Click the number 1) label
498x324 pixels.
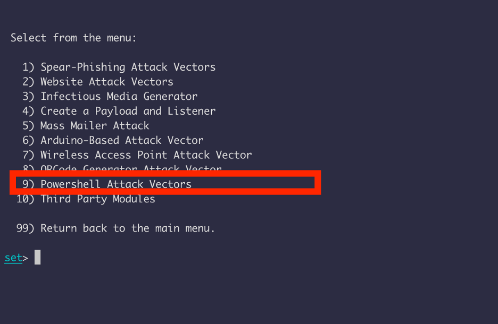point(28,67)
